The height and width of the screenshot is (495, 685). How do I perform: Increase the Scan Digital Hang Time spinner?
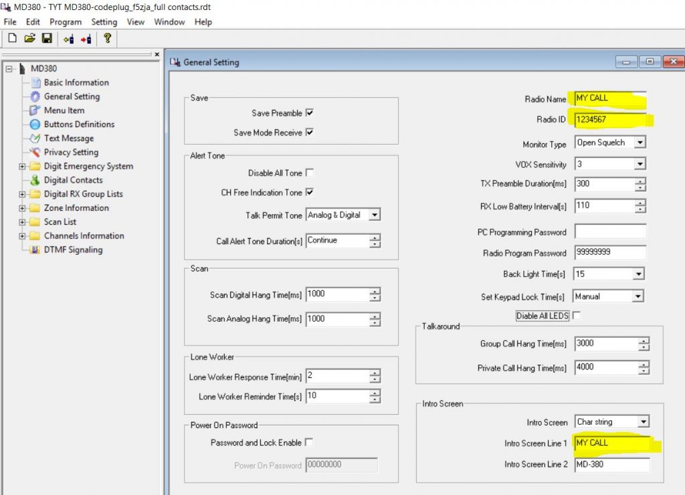pos(375,292)
